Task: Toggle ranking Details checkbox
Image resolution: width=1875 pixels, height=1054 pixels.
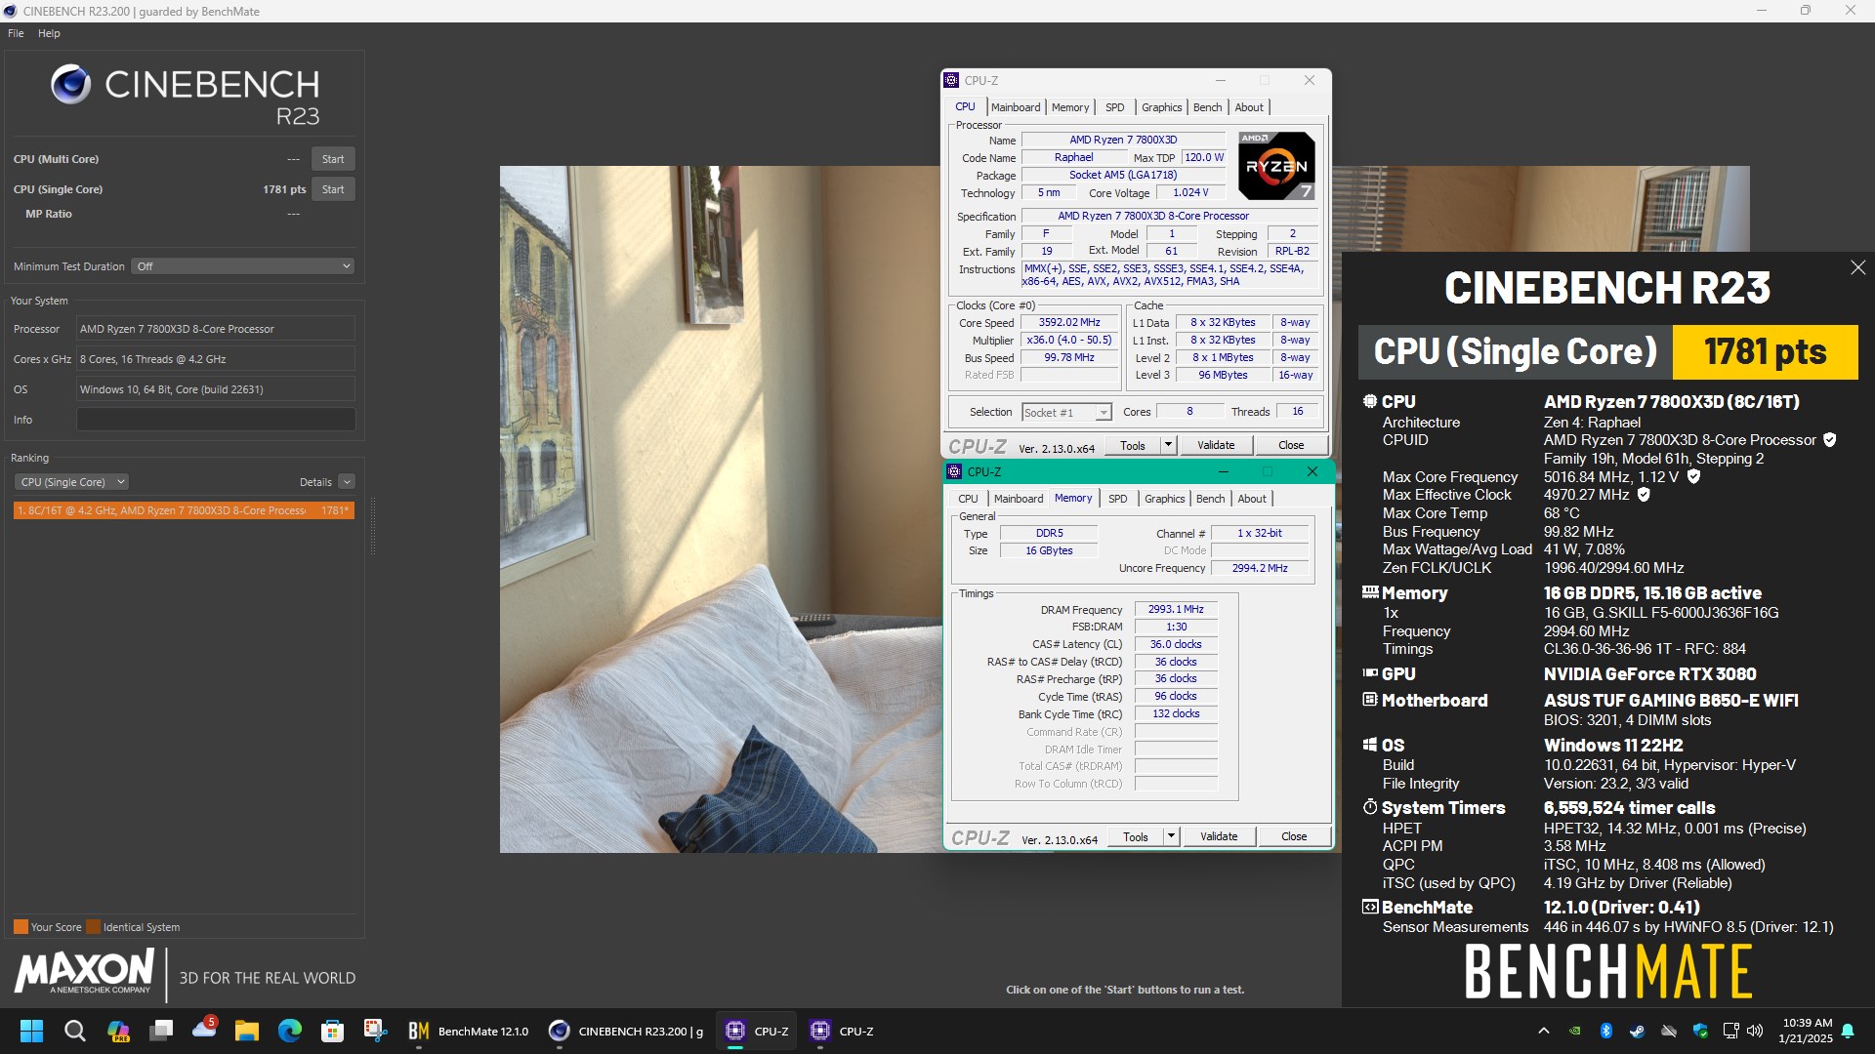Action: click(x=347, y=482)
